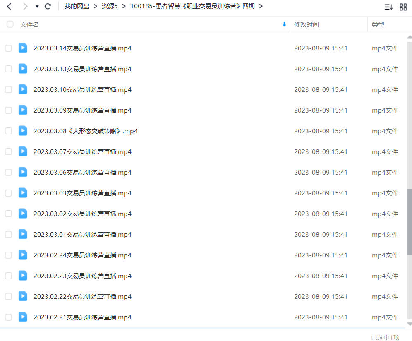Check the box for 2023.02.22 file
The image size is (412, 341).
(8, 296)
